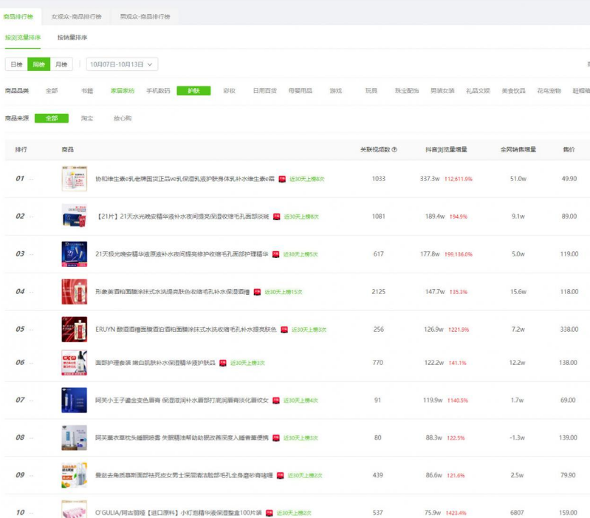Image resolution: width=590 pixels, height=518 pixels.
Task: Open the rank 09 exfoliating mousse thumbnail
Action: coord(74,475)
